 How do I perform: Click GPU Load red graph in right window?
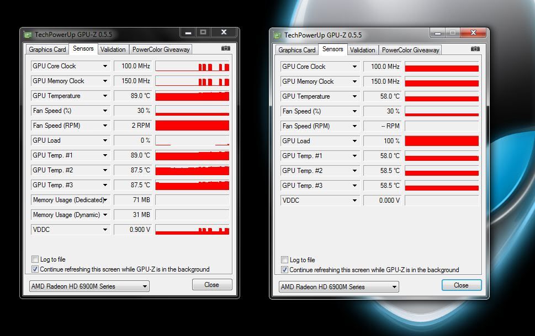coord(442,141)
